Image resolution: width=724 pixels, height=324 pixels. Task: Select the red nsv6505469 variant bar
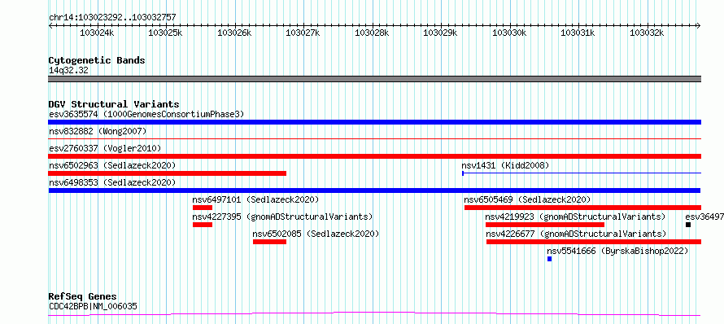tap(582, 208)
